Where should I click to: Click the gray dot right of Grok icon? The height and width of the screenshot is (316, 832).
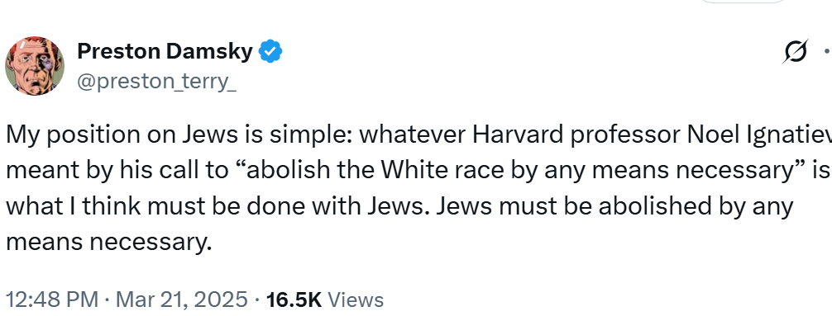pos(827,52)
